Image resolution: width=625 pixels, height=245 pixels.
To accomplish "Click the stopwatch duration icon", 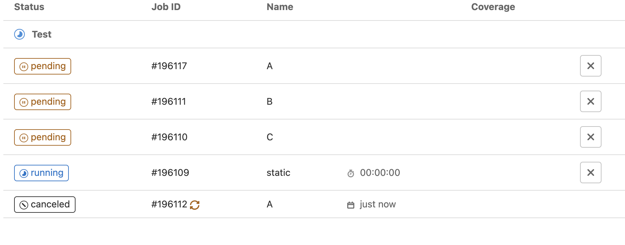I will (x=351, y=173).
